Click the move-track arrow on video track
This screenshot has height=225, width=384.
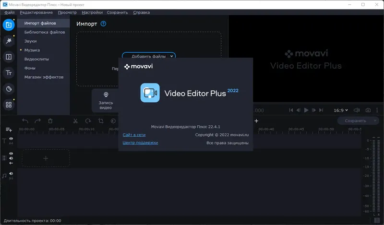tap(11, 163)
